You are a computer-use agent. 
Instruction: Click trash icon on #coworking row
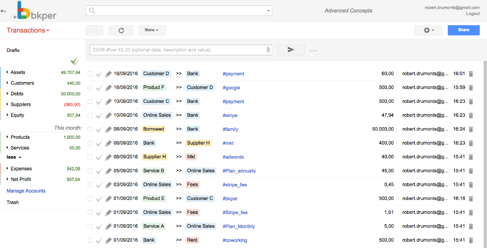point(471,240)
